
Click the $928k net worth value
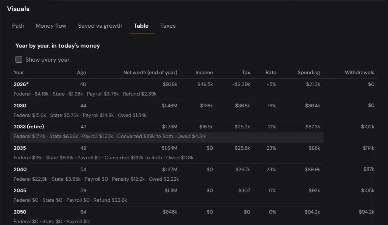[x=170, y=84]
